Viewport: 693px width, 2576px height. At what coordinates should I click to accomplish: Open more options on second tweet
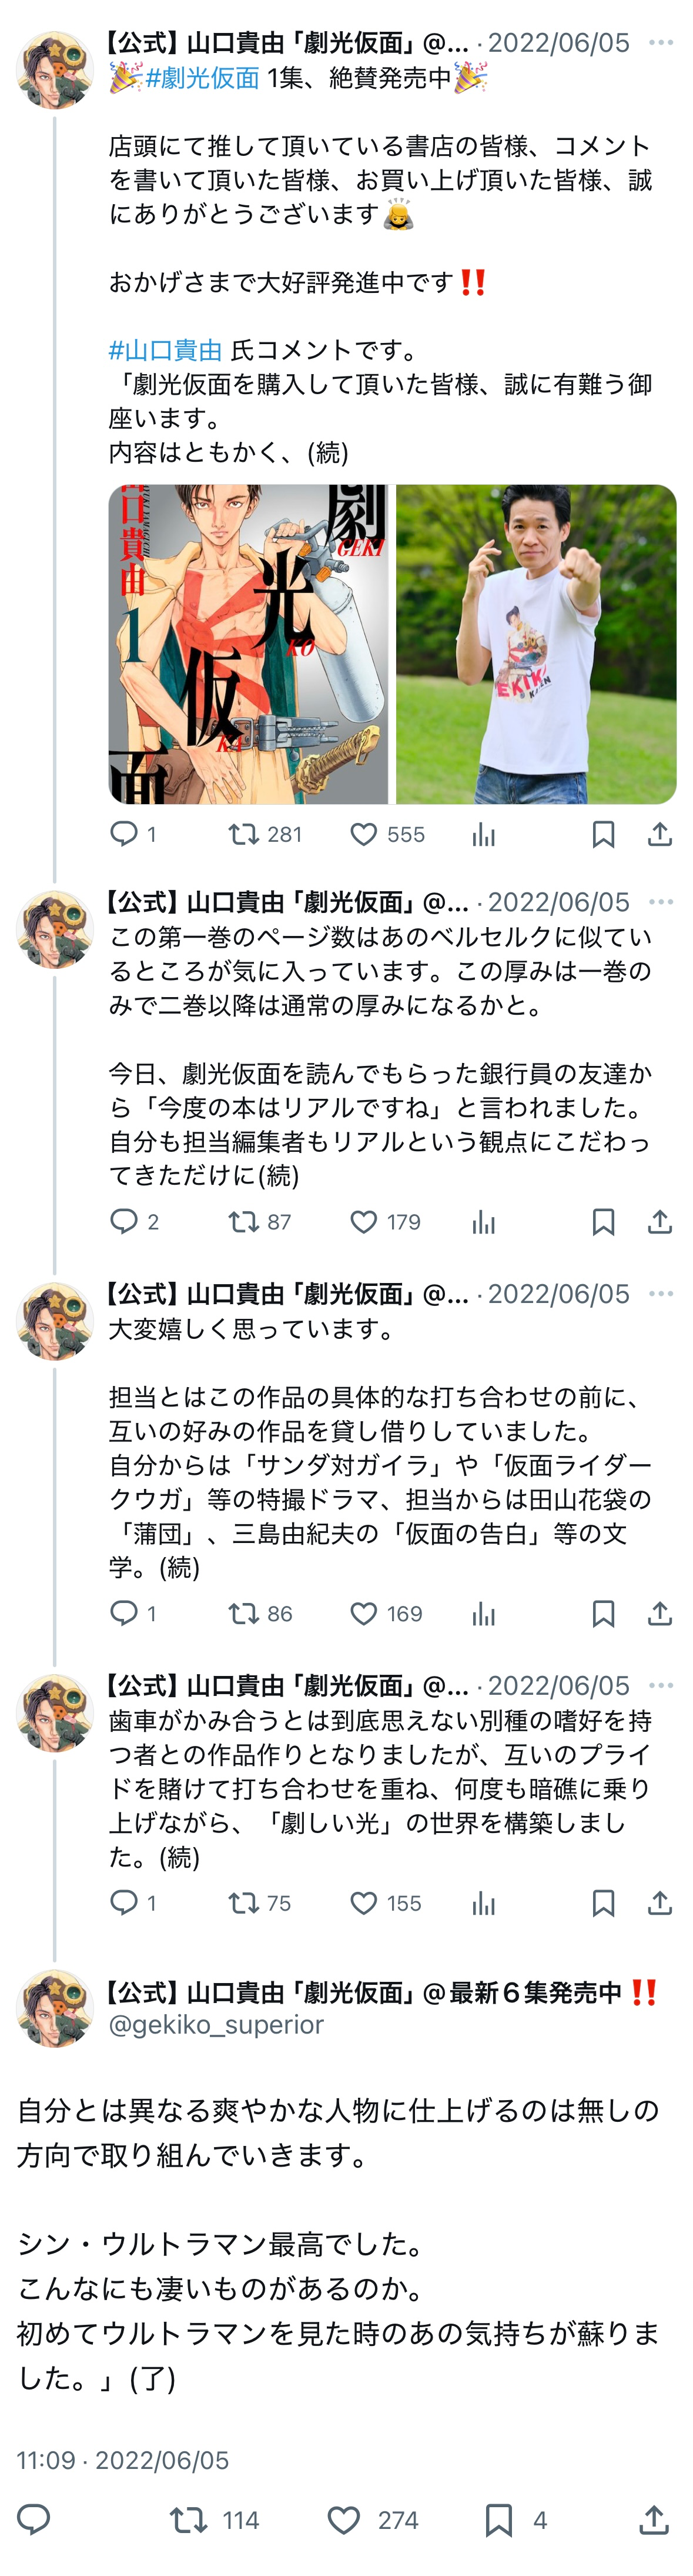660,902
